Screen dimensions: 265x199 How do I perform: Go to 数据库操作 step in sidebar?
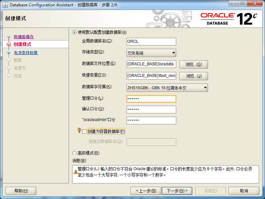(24, 37)
